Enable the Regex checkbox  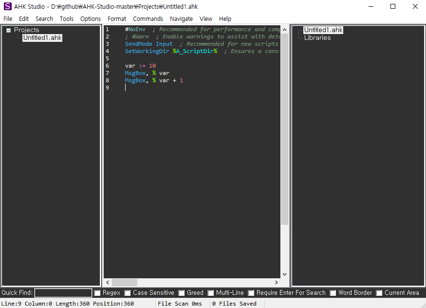click(x=97, y=293)
